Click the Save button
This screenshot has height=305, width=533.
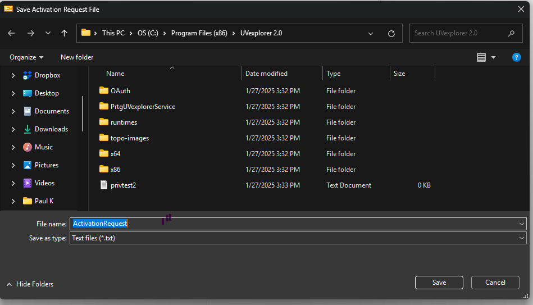[x=439, y=283]
